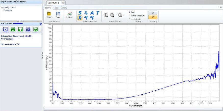
Task: Turn splining On
Action: pos(153,12)
